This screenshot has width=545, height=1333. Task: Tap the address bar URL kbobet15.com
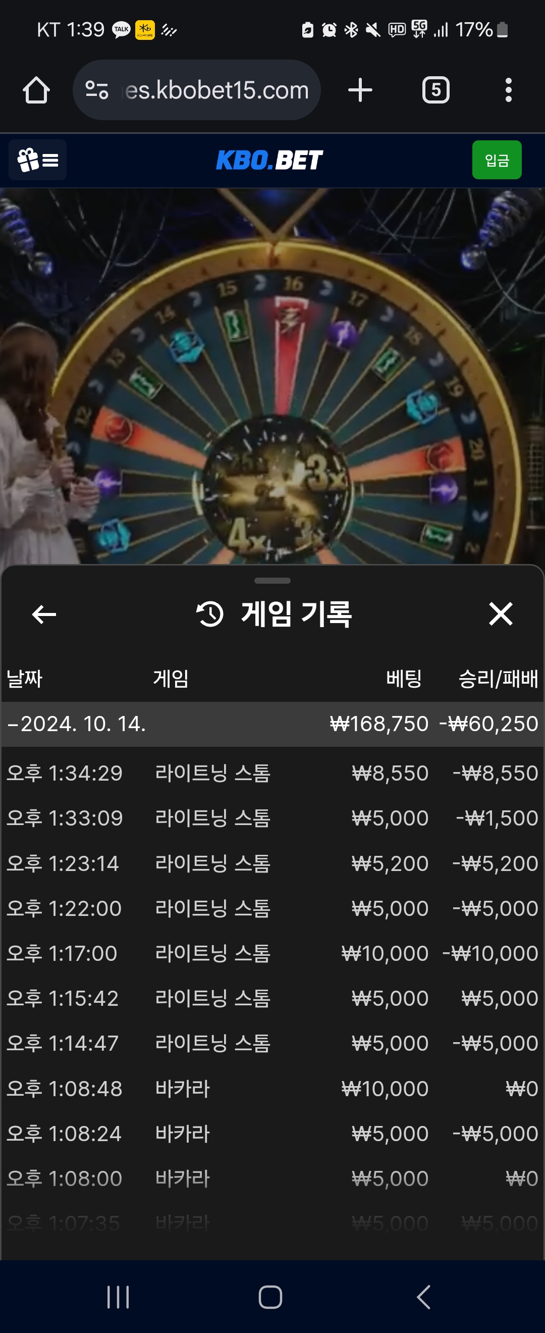click(x=217, y=90)
